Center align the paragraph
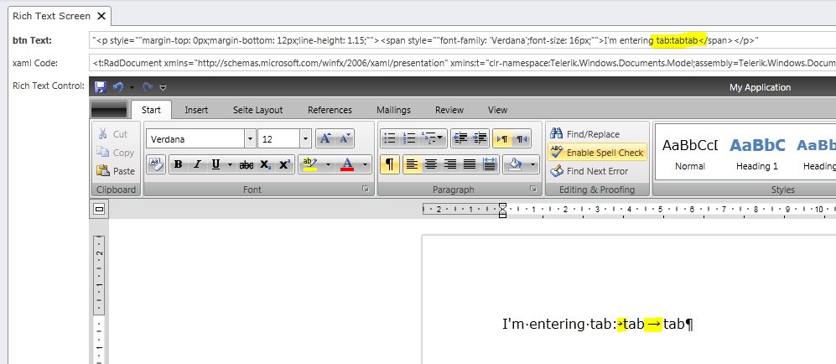 pos(431,164)
